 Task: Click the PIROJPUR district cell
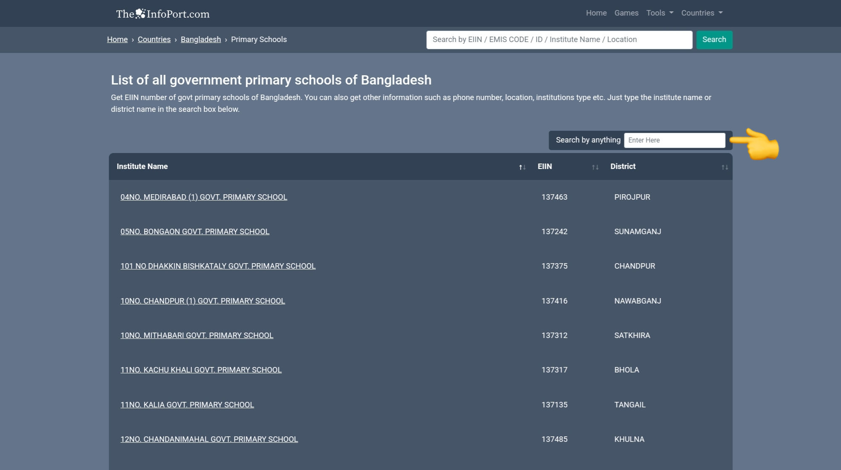[x=632, y=197]
